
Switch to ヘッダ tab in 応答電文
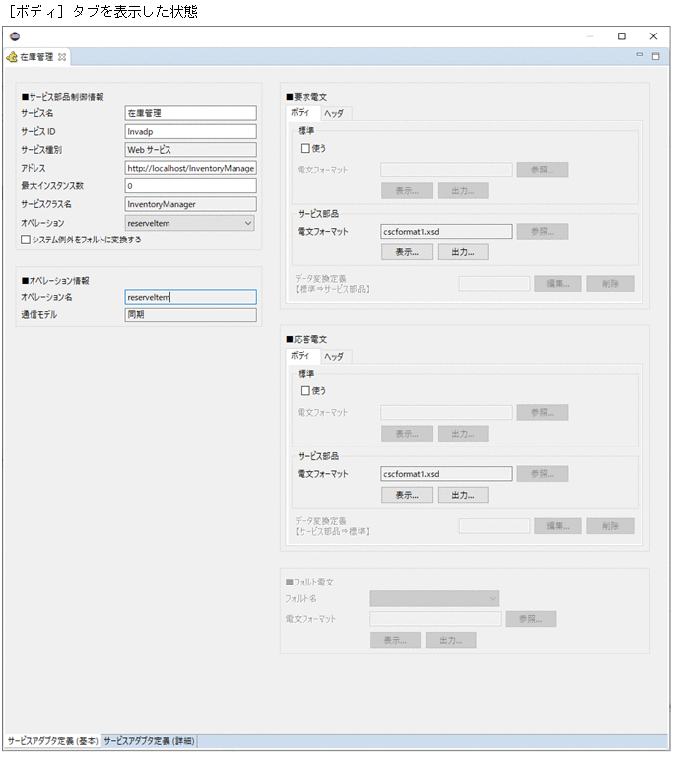click(334, 357)
